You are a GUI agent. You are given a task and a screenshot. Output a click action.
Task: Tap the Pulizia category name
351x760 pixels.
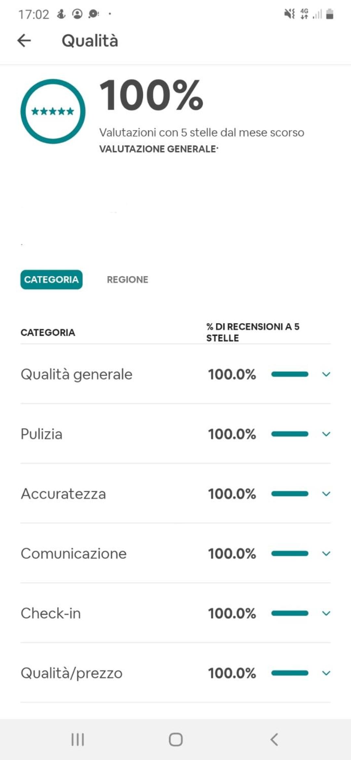(41, 434)
